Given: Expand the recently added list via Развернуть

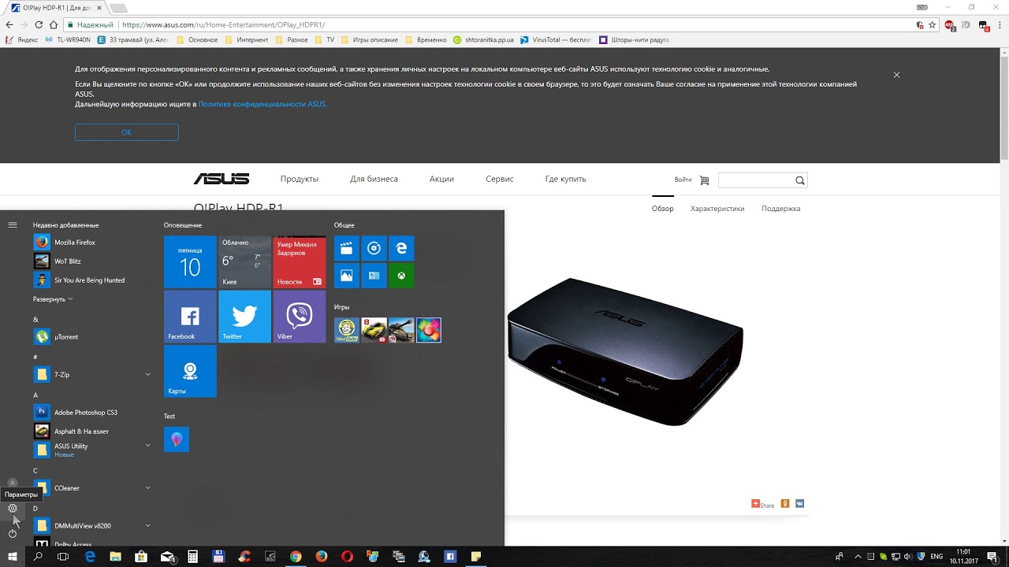Looking at the screenshot, I should click(x=53, y=299).
